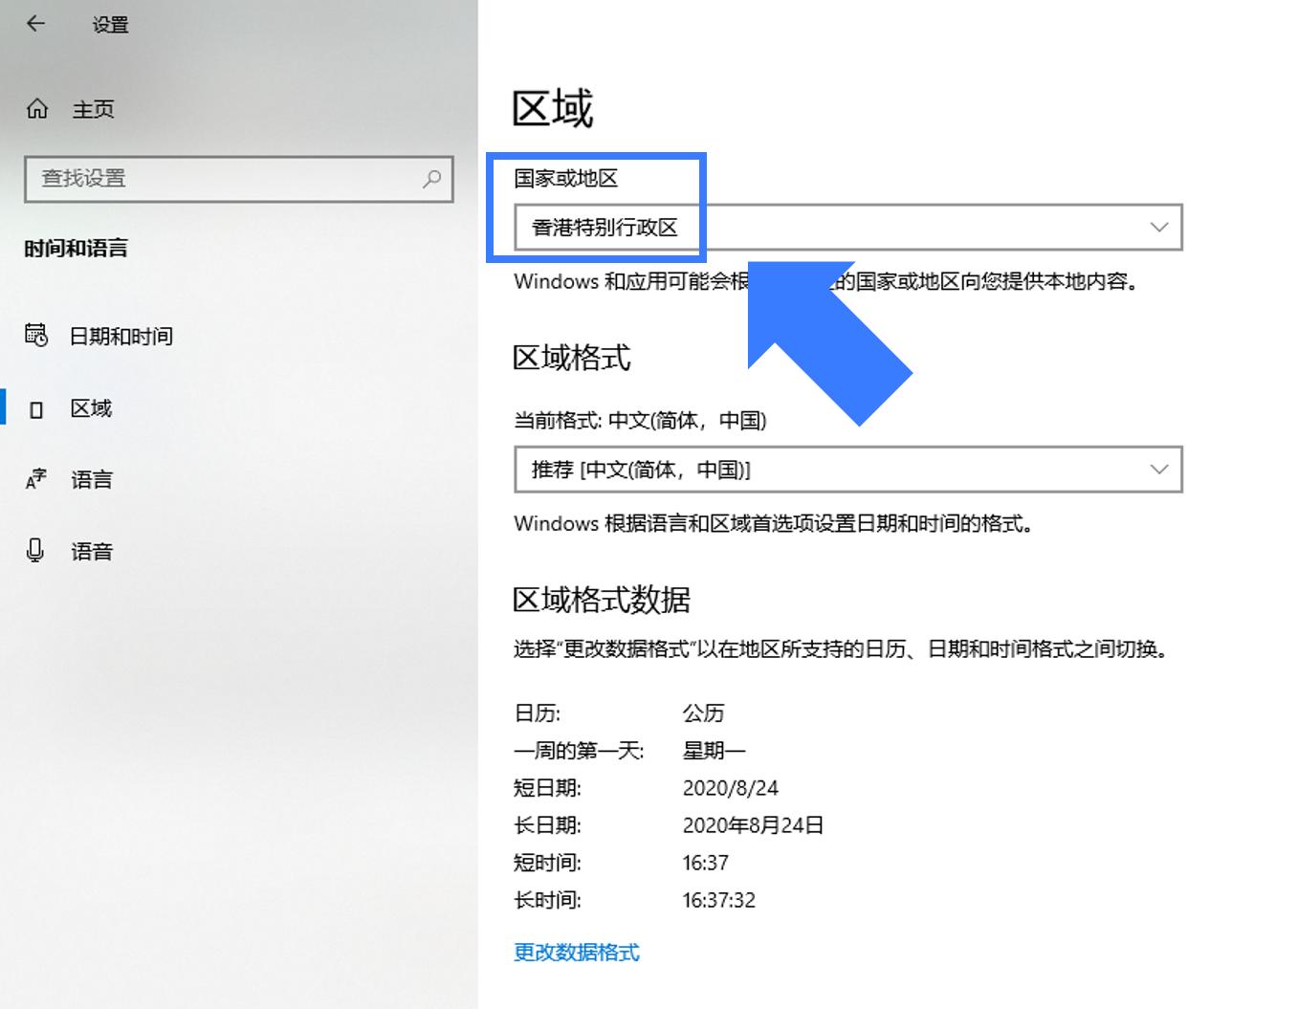Click the 区域 sidebar icon
This screenshot has height=1009, width=1297.
[36, 407]
